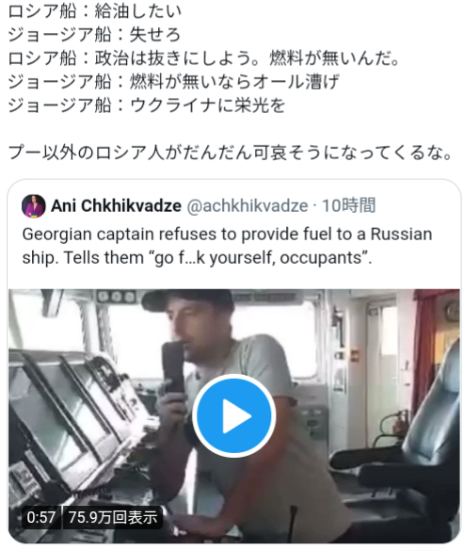Click quoted text line 'ship. Tells them'
The width and height of the screenshot is (463, 551).
pos(197,258)
